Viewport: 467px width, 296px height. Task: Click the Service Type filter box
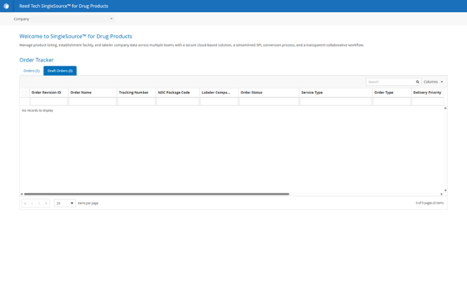pyautogui.click(x=335, y=102)
